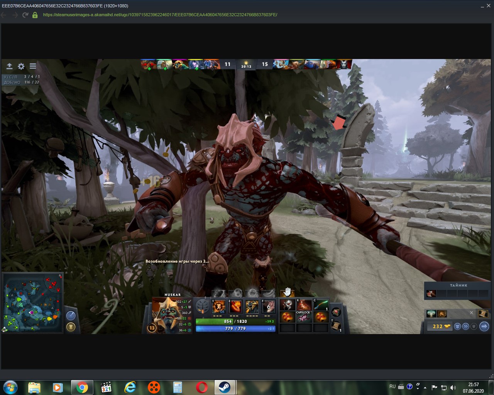
Task: Open the Windows Start menu
Action: tap(10, 387)
